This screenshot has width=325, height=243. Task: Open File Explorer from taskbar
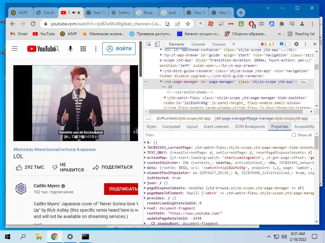39,237
